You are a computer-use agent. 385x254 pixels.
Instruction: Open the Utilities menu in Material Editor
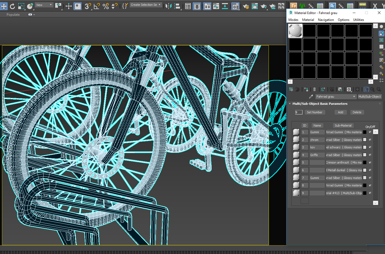pos(359,20)
